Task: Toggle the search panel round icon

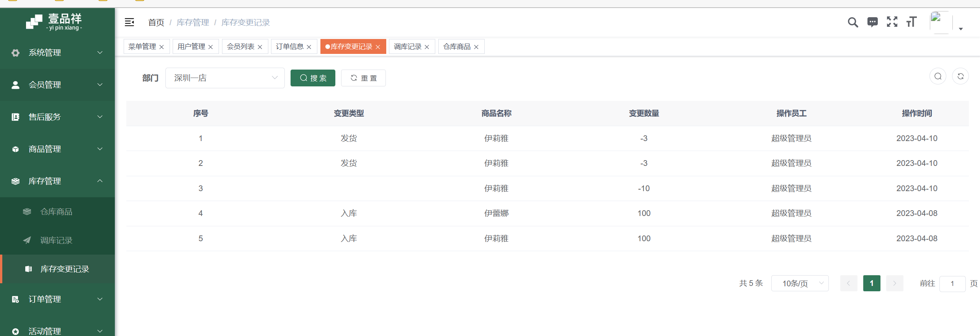Action: 938,76
